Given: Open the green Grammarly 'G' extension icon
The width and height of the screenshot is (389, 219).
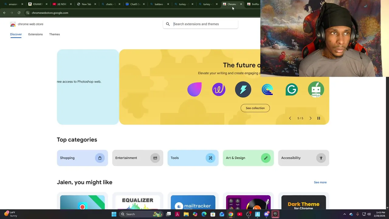Looking at the screenshot, I should point(292,89).
